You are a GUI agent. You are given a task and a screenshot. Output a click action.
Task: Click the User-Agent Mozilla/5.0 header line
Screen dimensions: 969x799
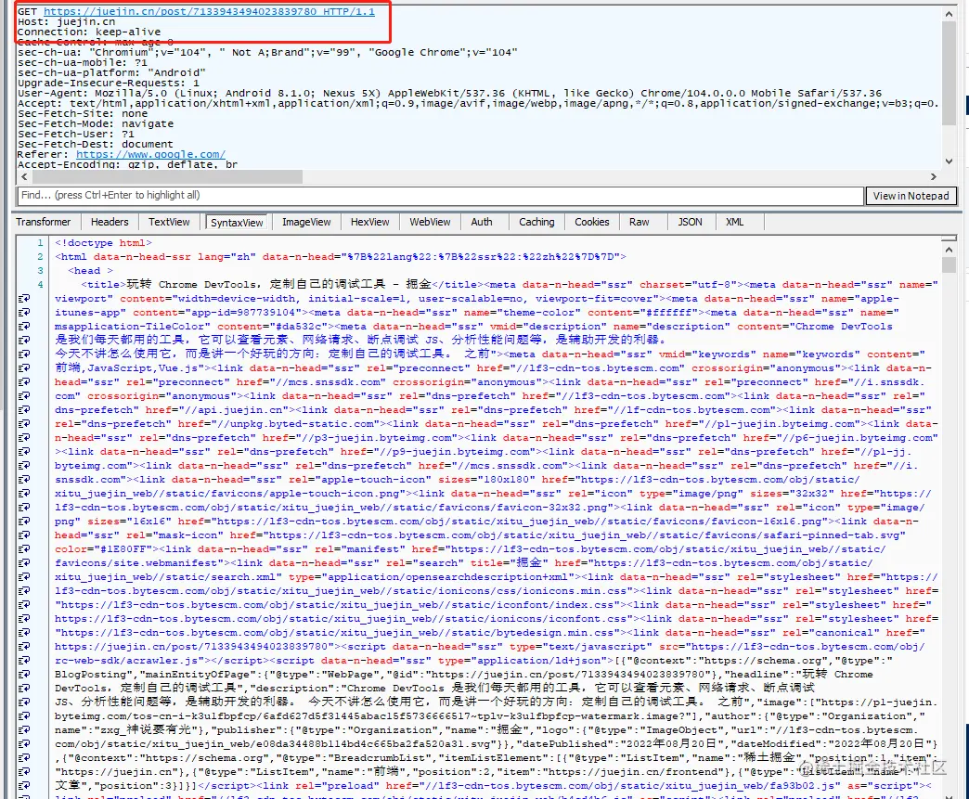(x=449, y=94)
